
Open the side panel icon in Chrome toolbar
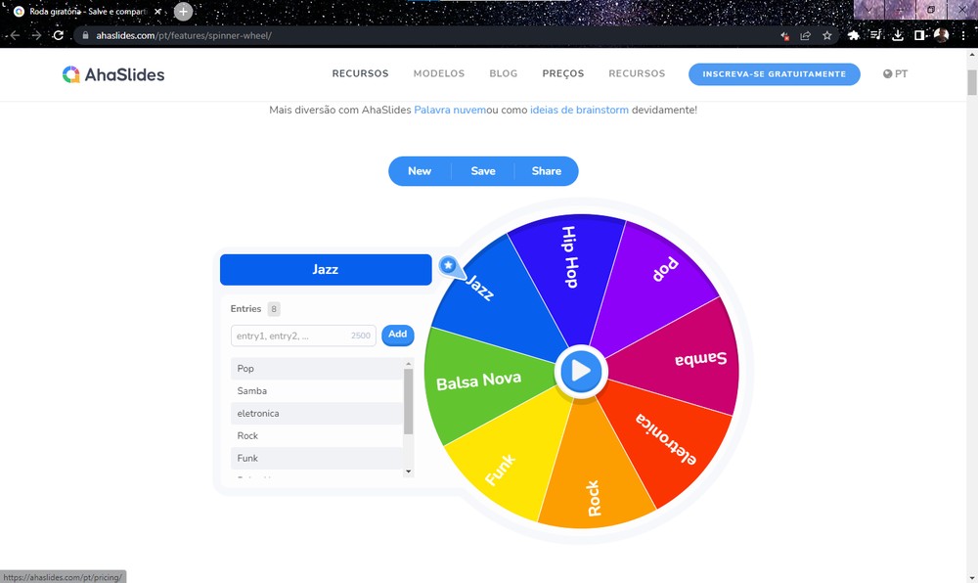[920, 35]
